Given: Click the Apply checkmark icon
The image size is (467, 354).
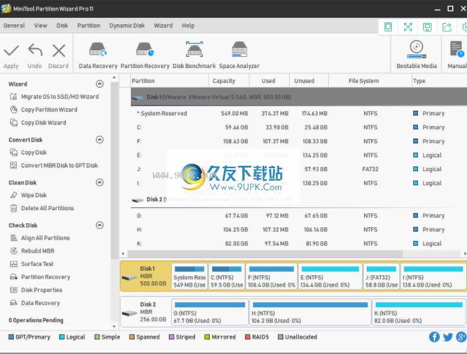Looking at the screenshot, I should [x=11, y=50].
